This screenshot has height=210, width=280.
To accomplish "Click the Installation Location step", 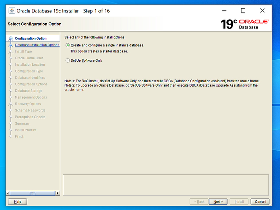I will click(x=30, y=65).
